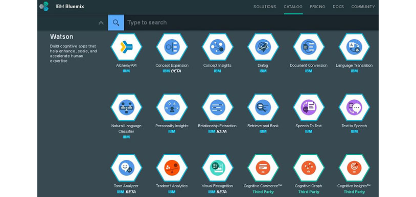416x197 pixels.
Task: Click the Tone Analyzer label
Action: click(x=126, y=186)
